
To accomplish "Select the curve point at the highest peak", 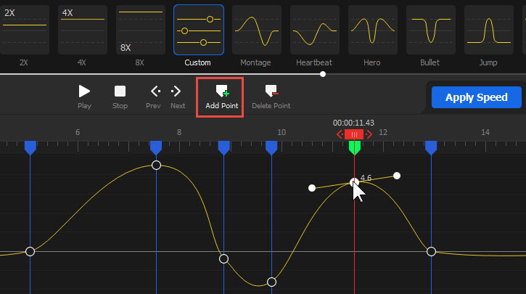I will [156, 166].
